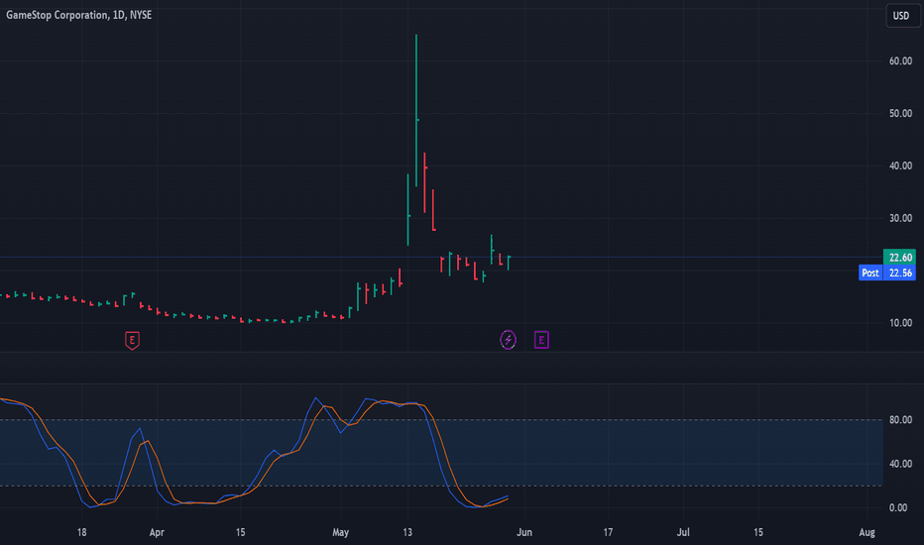This screenshot has width=924, height=545.
Task: Click the purple lightning bolt event icon
Action: click(x=508, y=339)
